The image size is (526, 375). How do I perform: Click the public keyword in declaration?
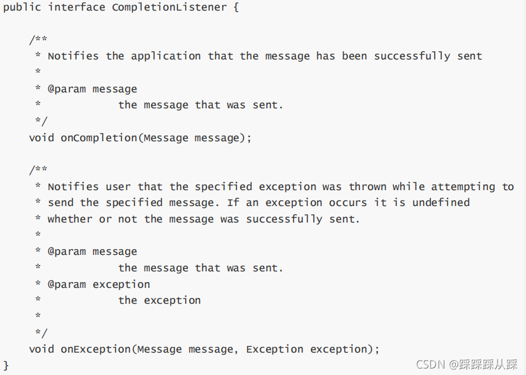coord(22,8)
